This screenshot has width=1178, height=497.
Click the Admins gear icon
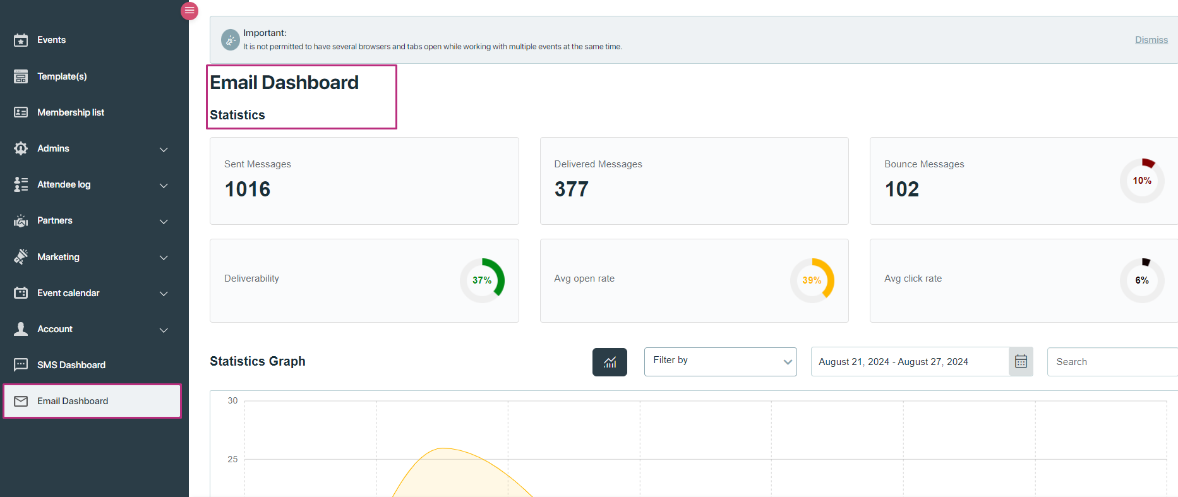click(x=21, y=148)
